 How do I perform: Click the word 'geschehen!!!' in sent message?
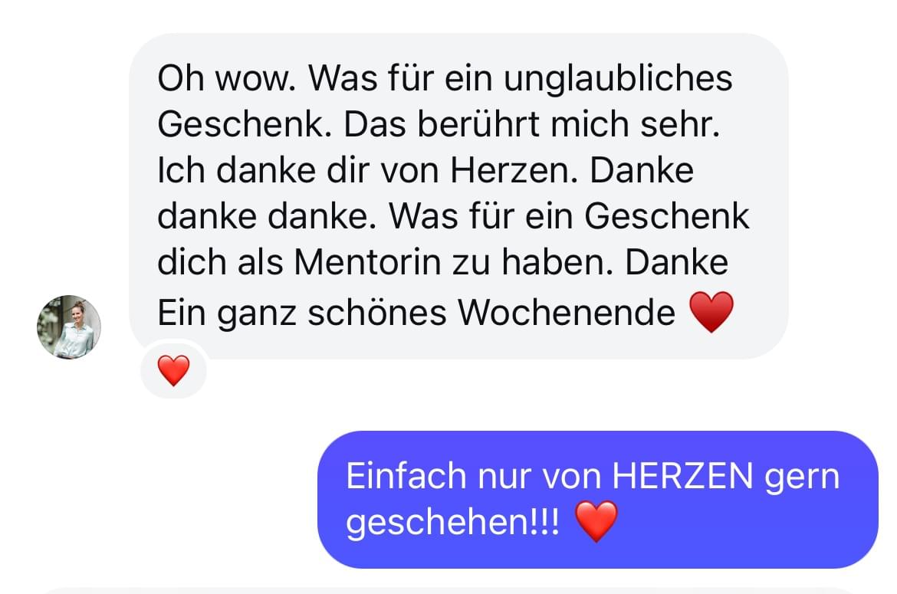pos(452,522)
